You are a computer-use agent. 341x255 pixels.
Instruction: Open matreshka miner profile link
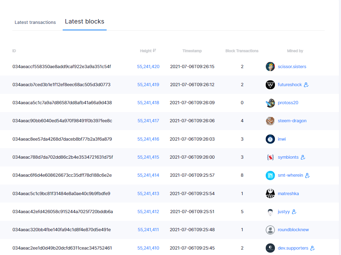coord(288,193)
